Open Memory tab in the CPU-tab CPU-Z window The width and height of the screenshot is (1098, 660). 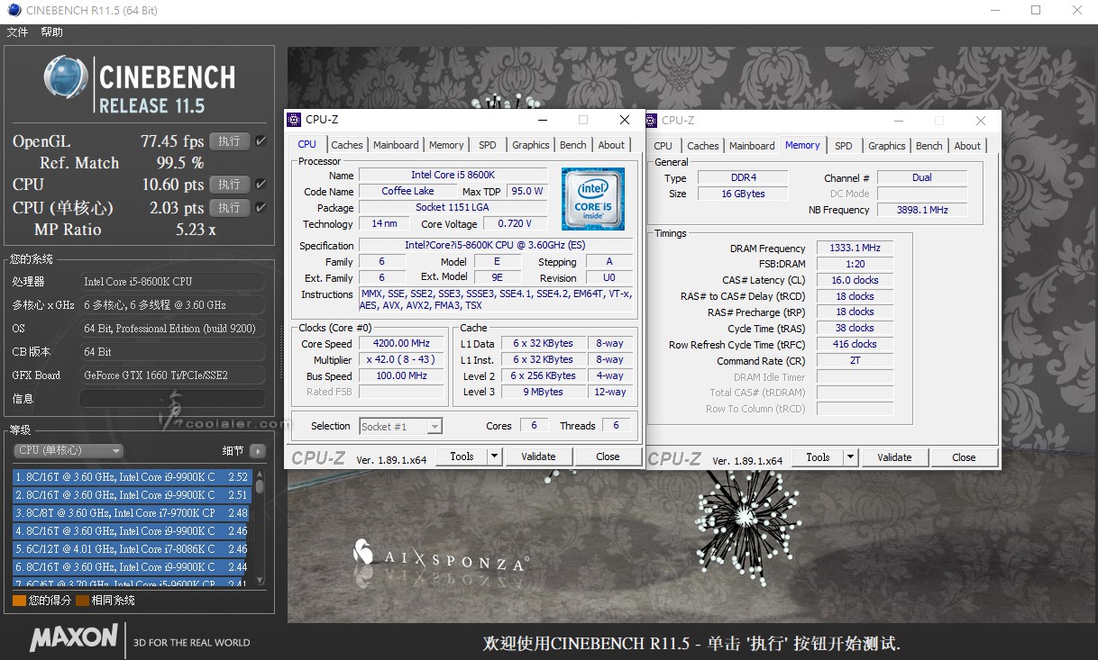(x=446, y=145)
